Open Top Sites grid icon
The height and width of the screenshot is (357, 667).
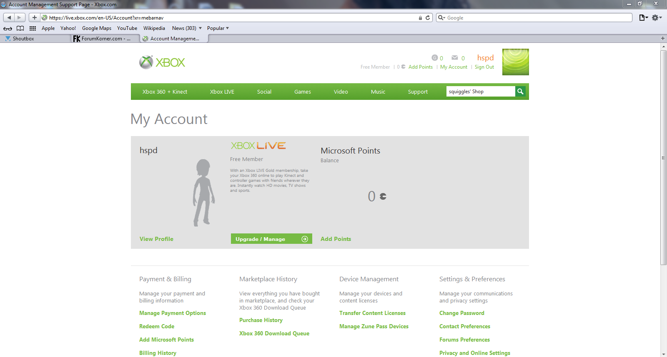(x=33, y=28)
